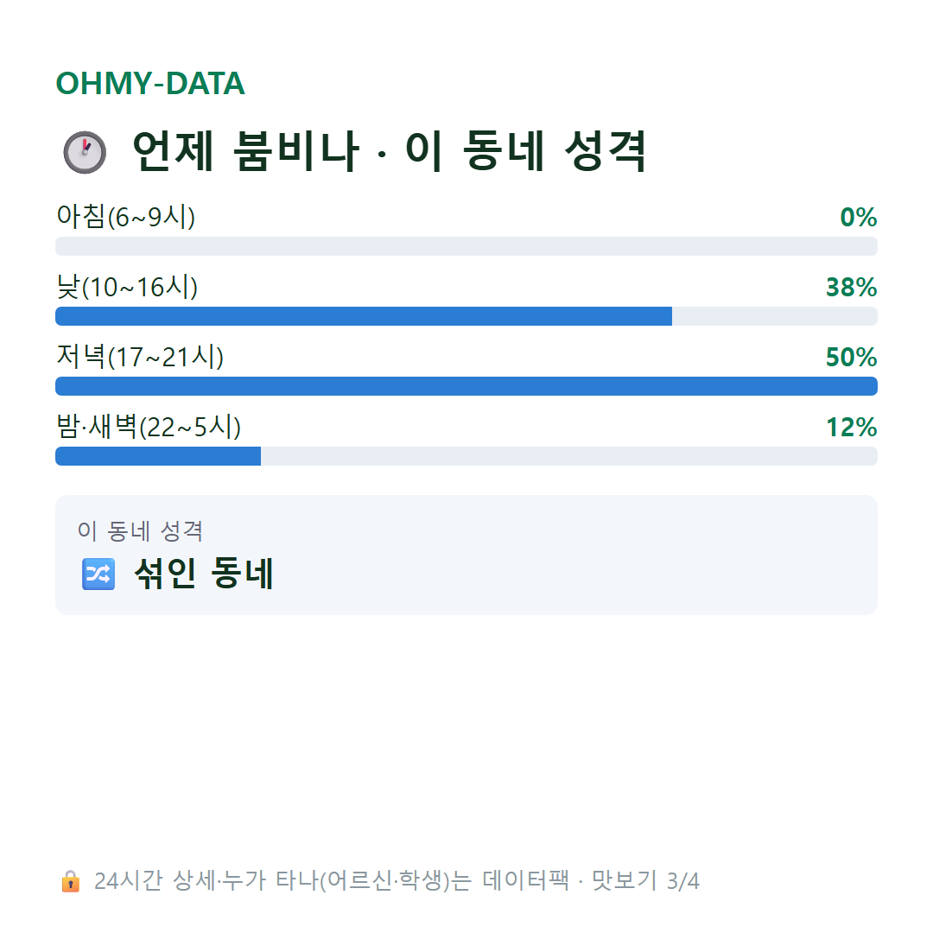Click the 언제 붐비나 · 이 동네 성격 heading
The width and height of the screenshot is (933, 933).
(389, 151)
